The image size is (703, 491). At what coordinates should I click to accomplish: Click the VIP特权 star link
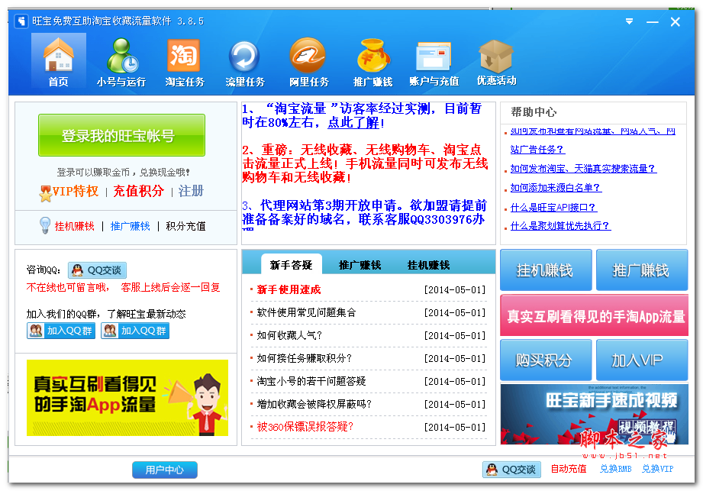coord(69,192)
